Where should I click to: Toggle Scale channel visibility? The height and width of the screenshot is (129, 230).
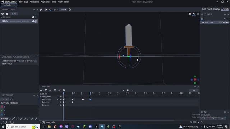(43, 105)
